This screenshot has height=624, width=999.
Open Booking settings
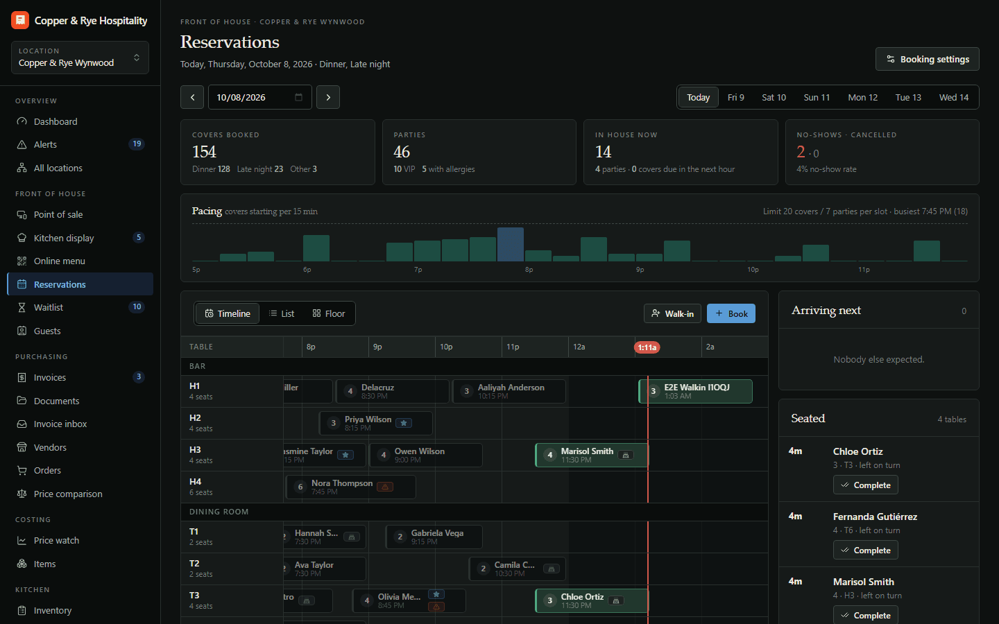coord(928,59)
